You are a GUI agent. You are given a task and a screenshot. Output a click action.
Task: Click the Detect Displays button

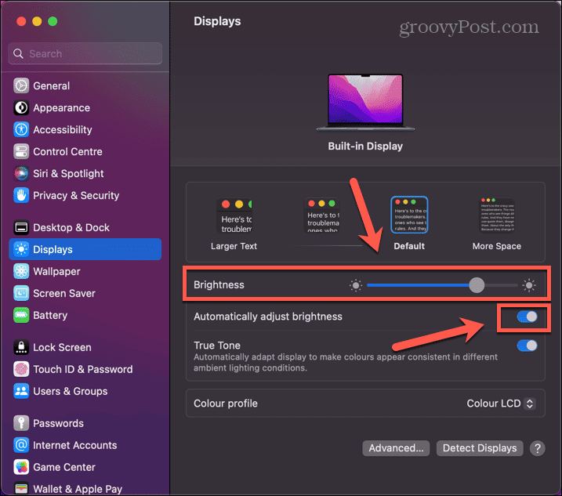480,448
